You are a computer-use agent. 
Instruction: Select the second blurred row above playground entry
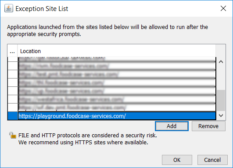point(117,99)
